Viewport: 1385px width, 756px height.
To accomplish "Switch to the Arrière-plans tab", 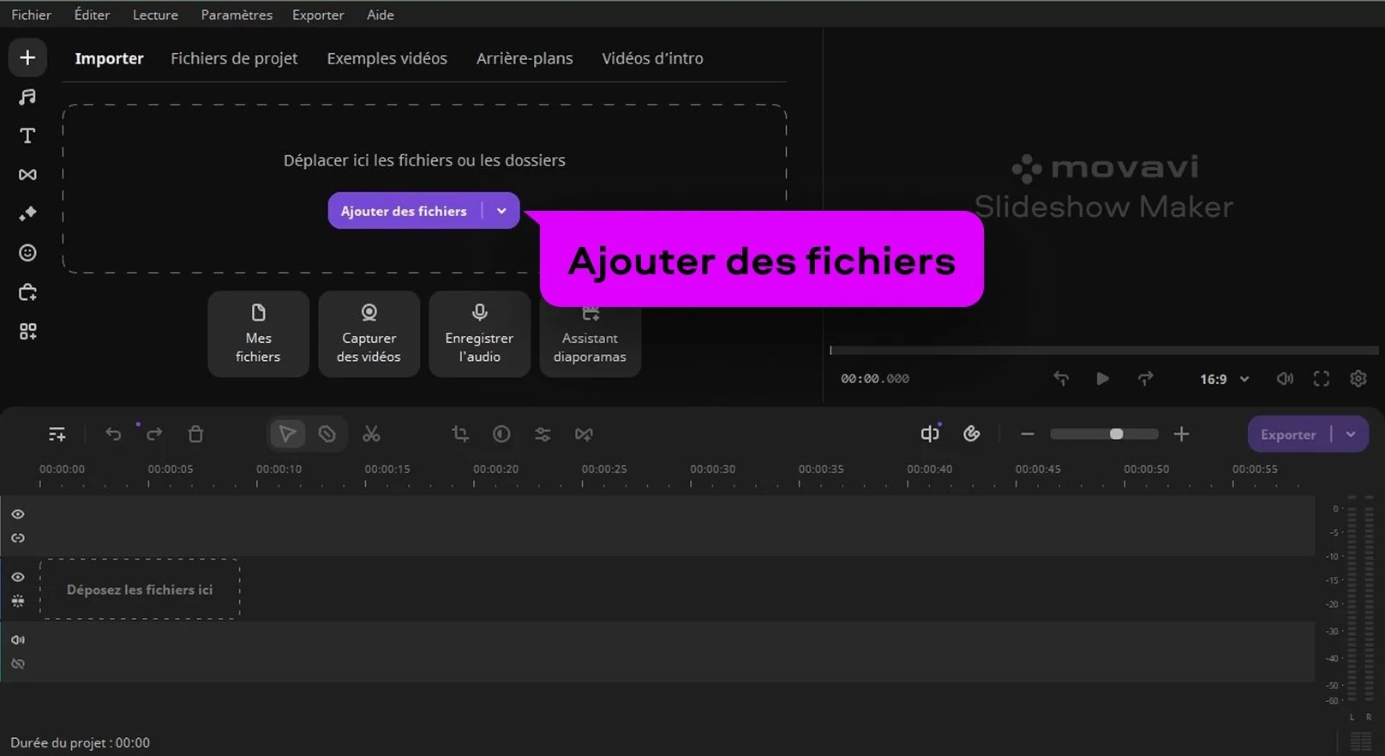I will point(525,58).
